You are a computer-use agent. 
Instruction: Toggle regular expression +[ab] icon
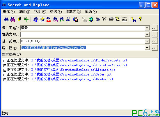pos(55,19)
